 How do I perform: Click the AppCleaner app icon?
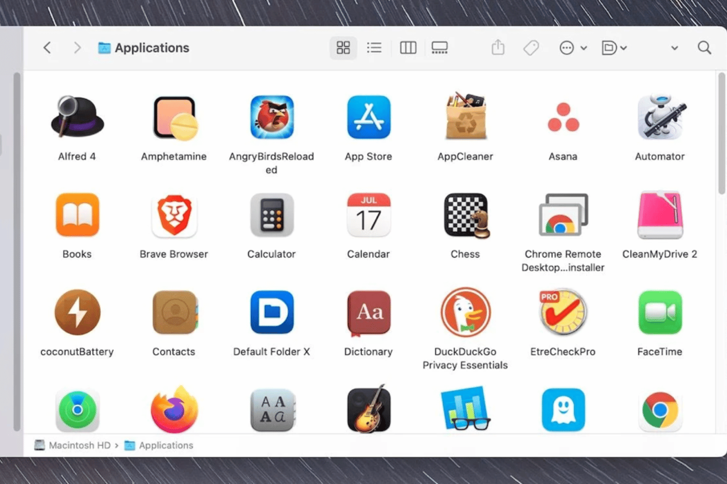pyautogui.click(x=466, y=116)
